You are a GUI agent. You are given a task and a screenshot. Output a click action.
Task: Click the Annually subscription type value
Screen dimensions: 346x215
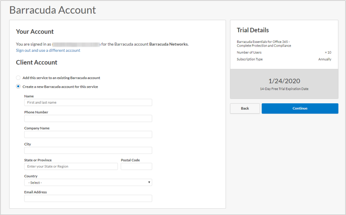point(325,59)
